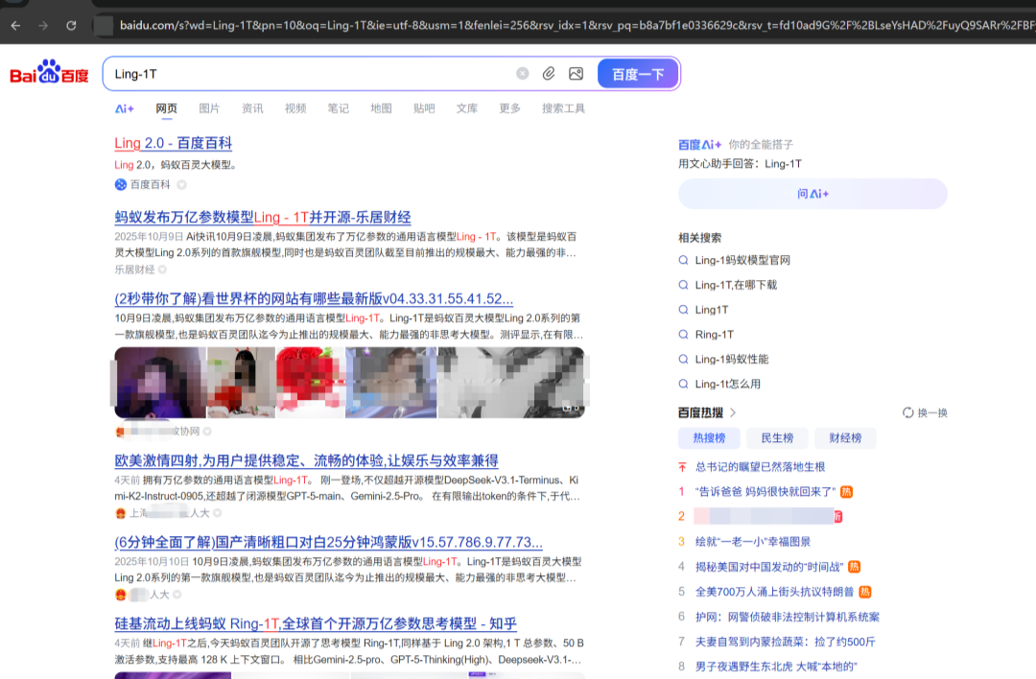Image resolution: width=1036 pixels, height=679 pixels.
Task: Click the 换一换 refresh icon
Action: click(x=907, y=412)
